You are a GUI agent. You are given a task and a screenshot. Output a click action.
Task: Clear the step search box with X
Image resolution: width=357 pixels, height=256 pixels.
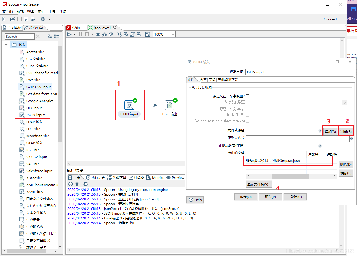pyautogui.click(x=38, y=36)
